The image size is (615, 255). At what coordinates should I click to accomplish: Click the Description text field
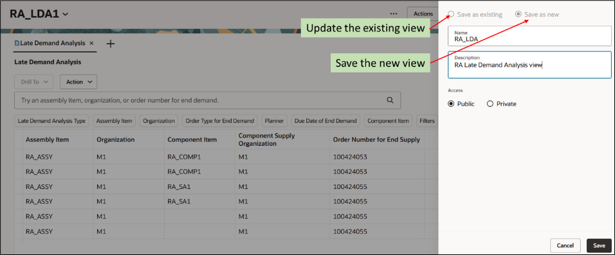coord(529,65)
